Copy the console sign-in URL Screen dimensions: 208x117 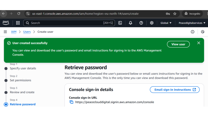pos(71,102)
